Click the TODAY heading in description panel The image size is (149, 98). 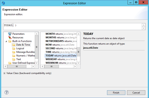(88, 34)
